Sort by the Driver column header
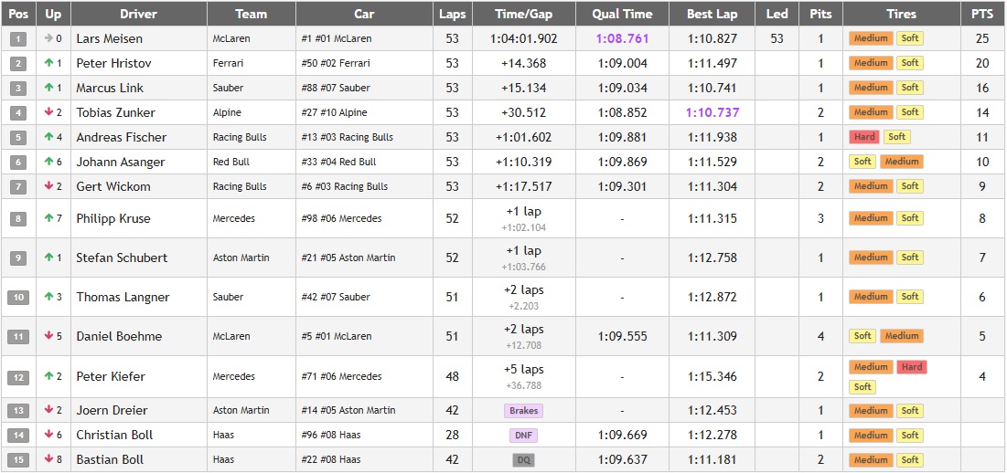 point(139,14)
